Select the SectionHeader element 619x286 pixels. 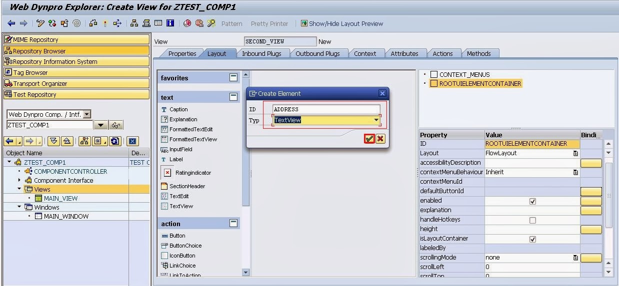tap(183, 186)
